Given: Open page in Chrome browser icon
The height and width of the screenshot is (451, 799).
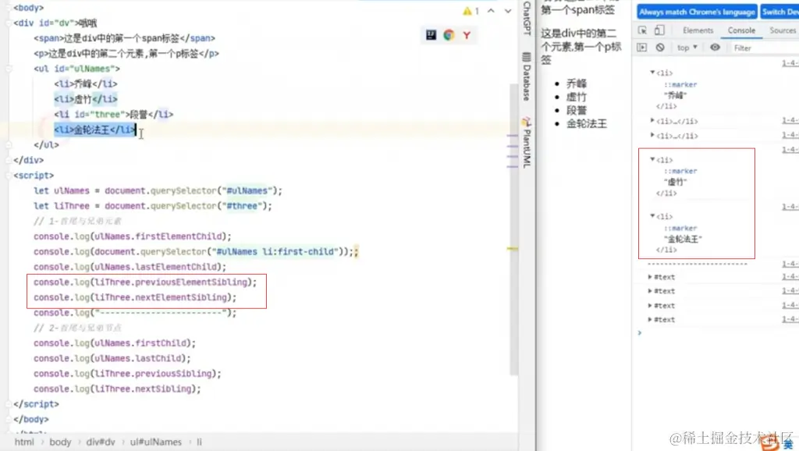Looking at the screenshot, I should pyautogui.click(x=449, y=34).
